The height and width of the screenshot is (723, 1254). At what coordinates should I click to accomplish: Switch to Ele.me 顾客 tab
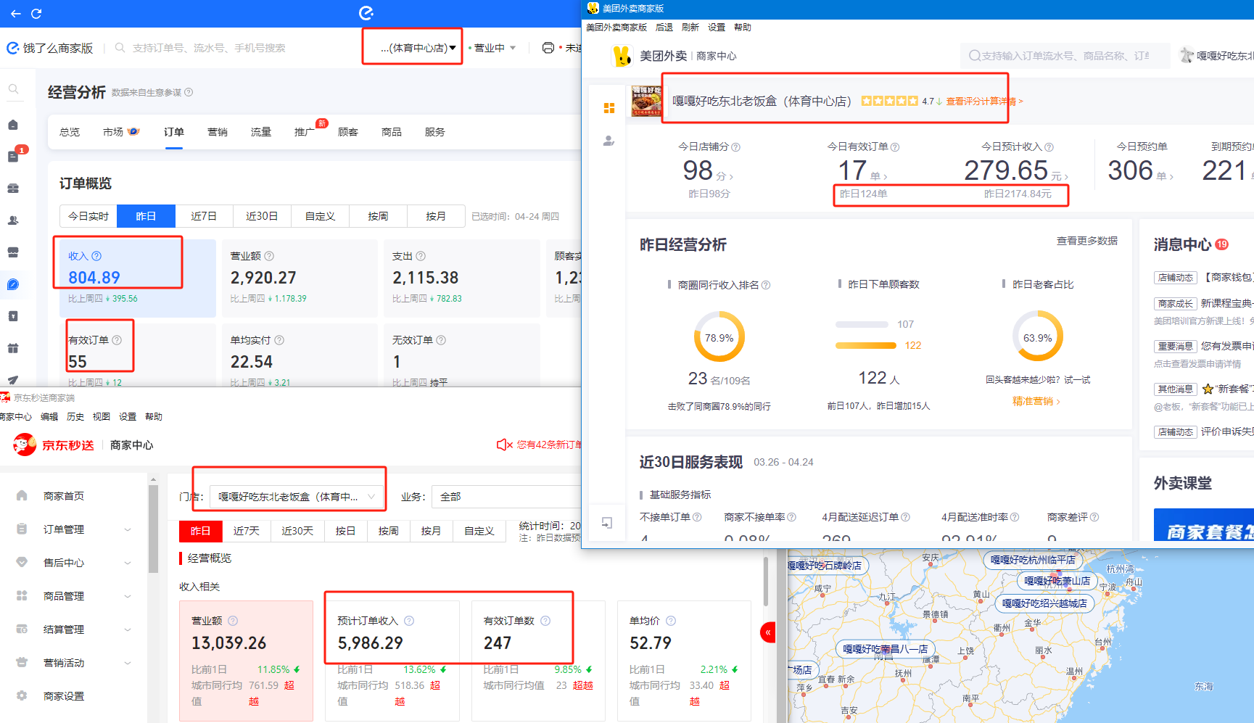348,132
